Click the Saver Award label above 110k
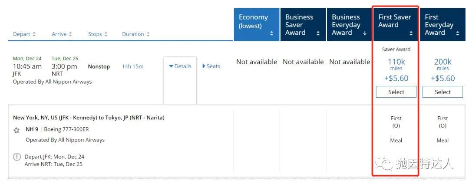Viewport: 469px width, 184px height. [x=396, y=49]
